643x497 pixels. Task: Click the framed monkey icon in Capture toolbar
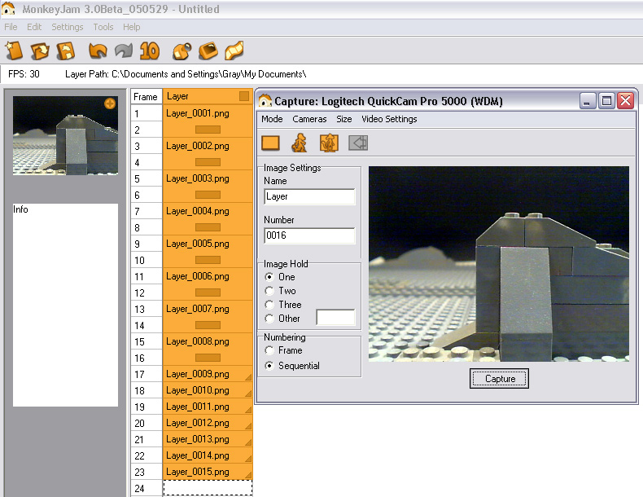[329, 143]
